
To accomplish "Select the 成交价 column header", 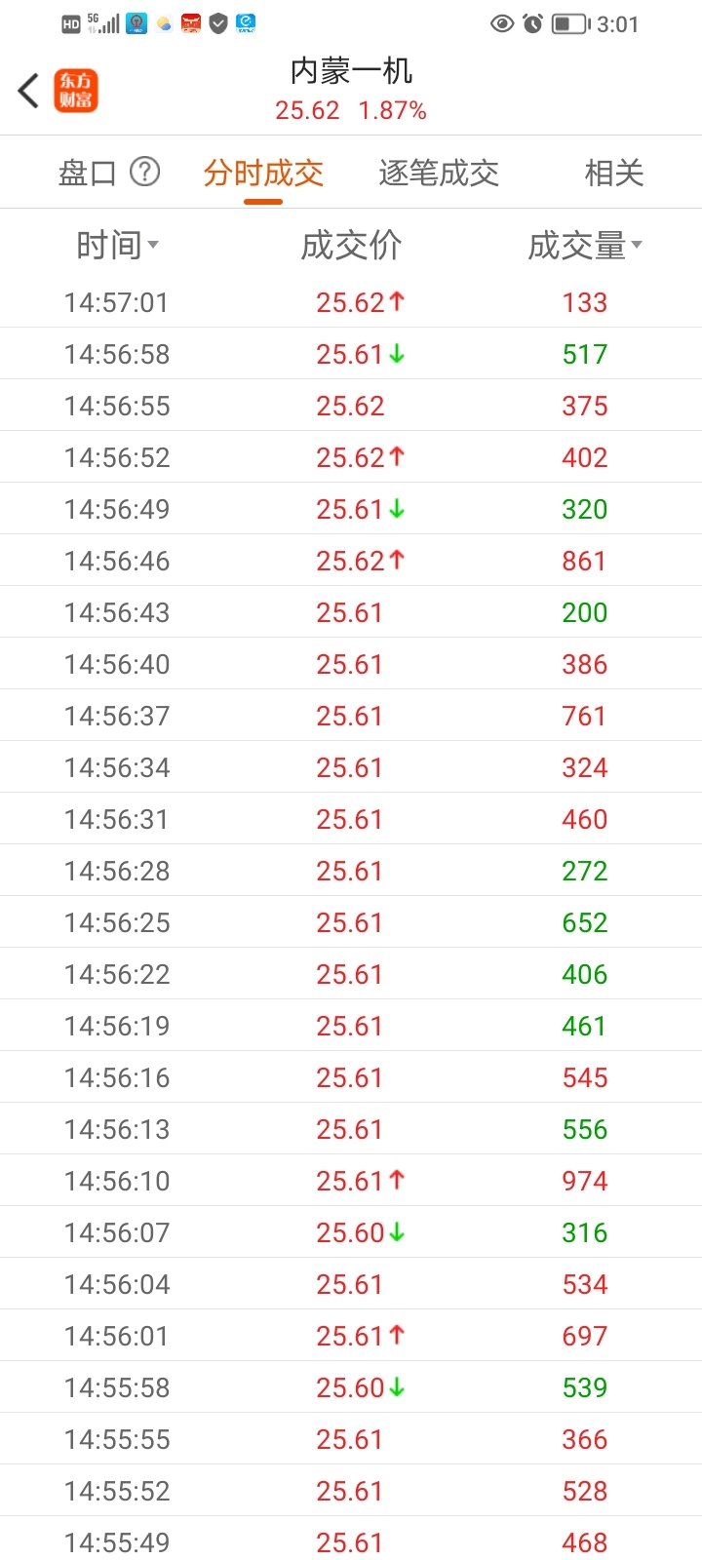I will (351, 246).
